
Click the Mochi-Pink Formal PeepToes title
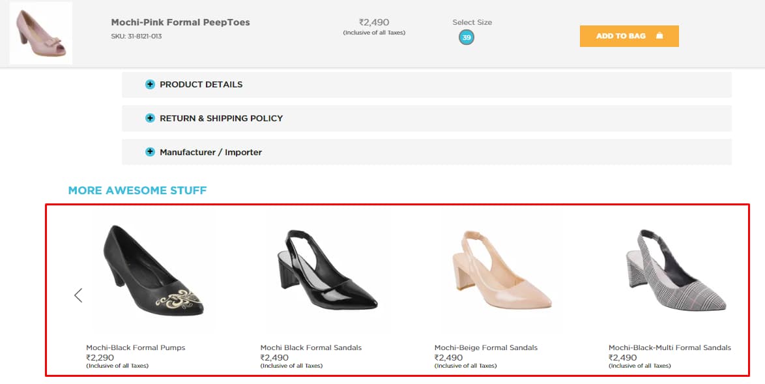[x=180, y=23]
